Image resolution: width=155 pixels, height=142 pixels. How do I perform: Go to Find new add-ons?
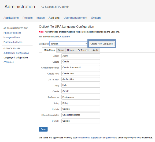(x=12, y=33)
